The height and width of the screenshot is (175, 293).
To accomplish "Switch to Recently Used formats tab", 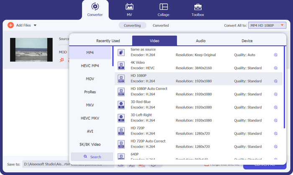I will click(108, 41).
